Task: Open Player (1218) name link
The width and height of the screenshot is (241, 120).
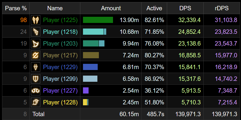Action: (60, 32)
